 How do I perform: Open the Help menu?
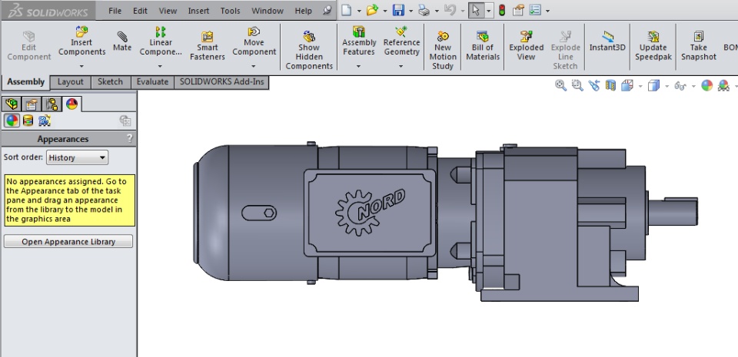tap(303, 11)
